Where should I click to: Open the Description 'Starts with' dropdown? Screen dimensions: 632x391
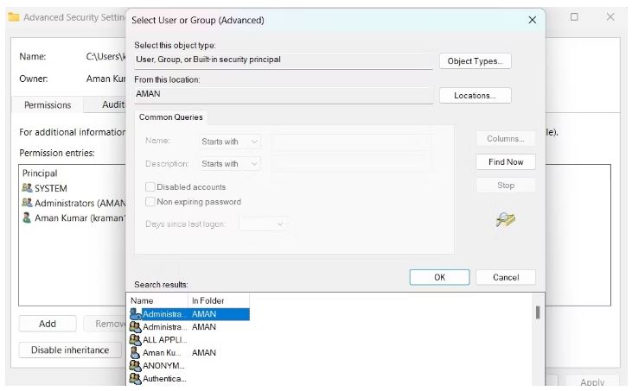(230, 164)
